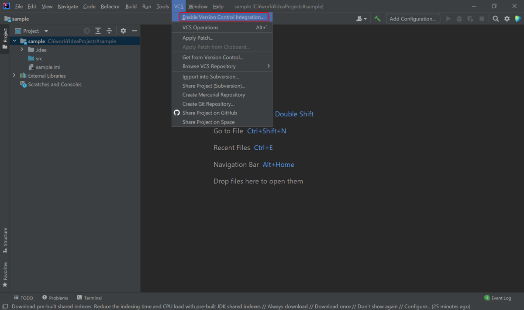Toggle the Project side tab
Screen dimensions: 524x310
[x=5, y=39]
